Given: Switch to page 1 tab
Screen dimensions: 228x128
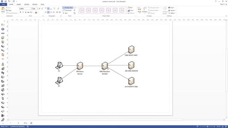Looking at the screenshot, I should point(10,123).
